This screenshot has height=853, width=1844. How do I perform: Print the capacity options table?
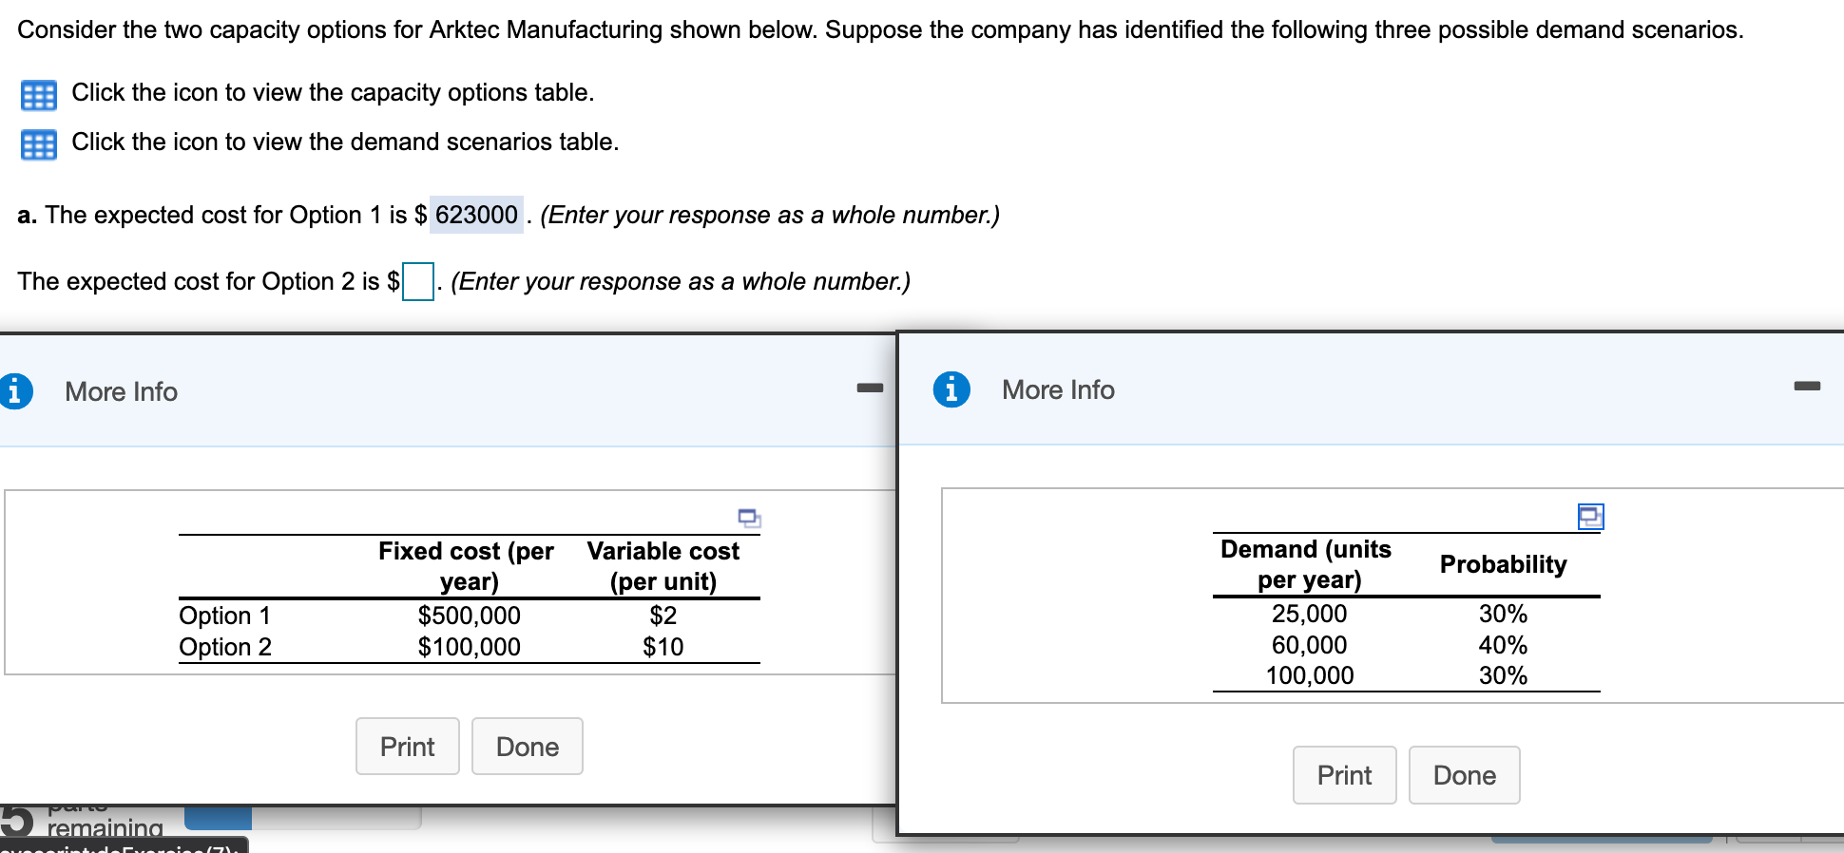407,747
